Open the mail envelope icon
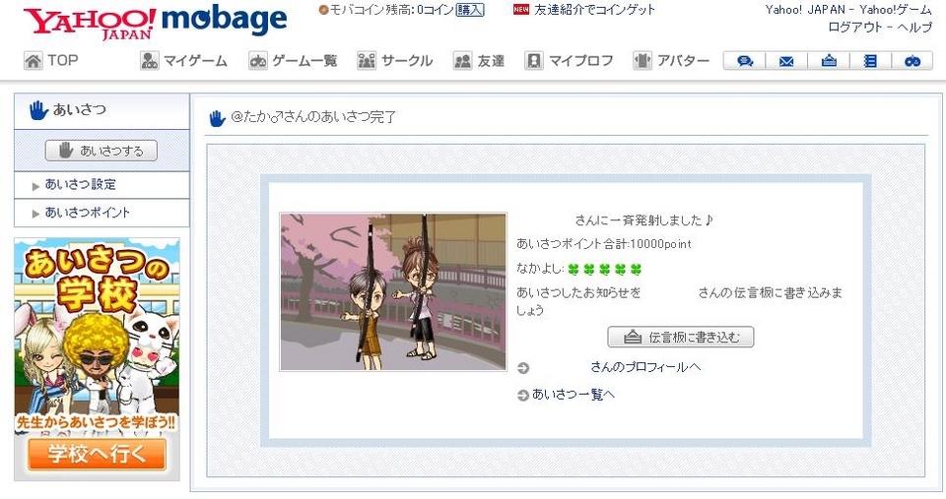The width and height of the screenshot is (946, 499). pyautogui.click(x=786, y=61)
